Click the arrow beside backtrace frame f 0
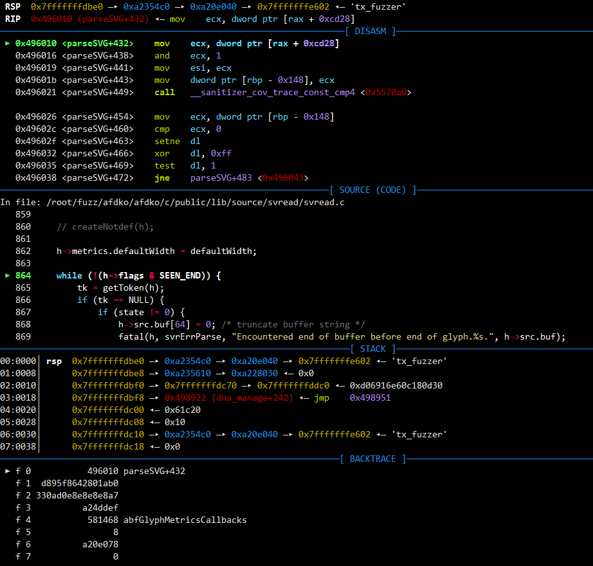Screen dimensions: 593x566 (x=7, y=471)
